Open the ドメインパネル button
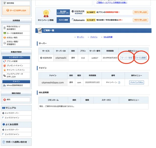Screen dimensions: 156x148 click(136, 82)
